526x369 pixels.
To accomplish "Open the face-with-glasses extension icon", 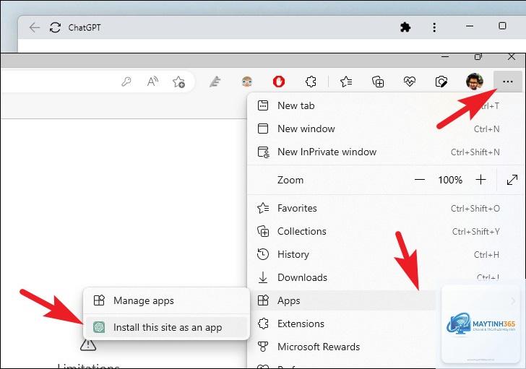I will (247, 82).
